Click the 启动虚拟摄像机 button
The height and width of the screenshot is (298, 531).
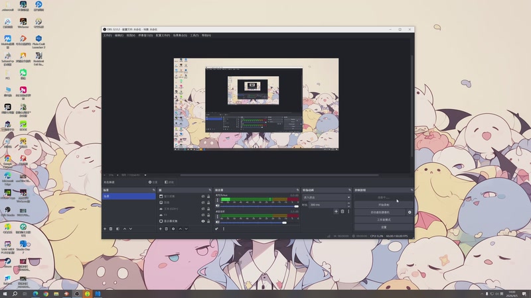[380, 212]
